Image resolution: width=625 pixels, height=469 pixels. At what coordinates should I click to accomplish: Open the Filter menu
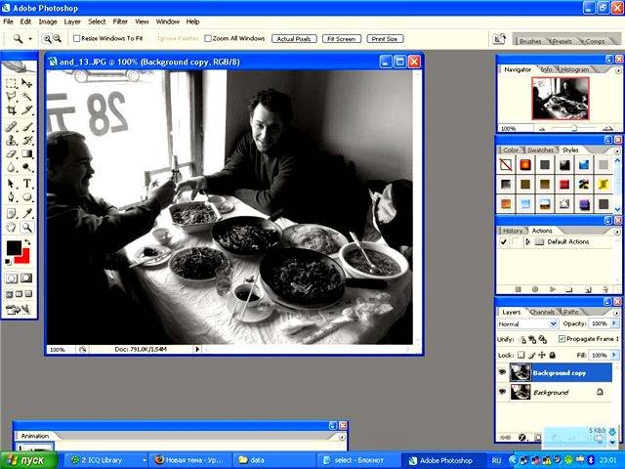click(120, 21)
